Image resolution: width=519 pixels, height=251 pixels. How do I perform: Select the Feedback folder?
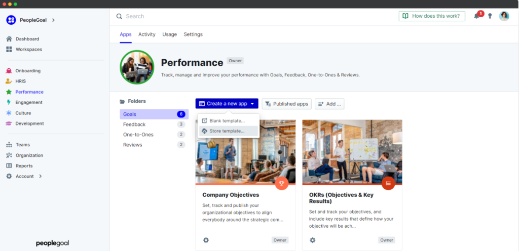154,124
